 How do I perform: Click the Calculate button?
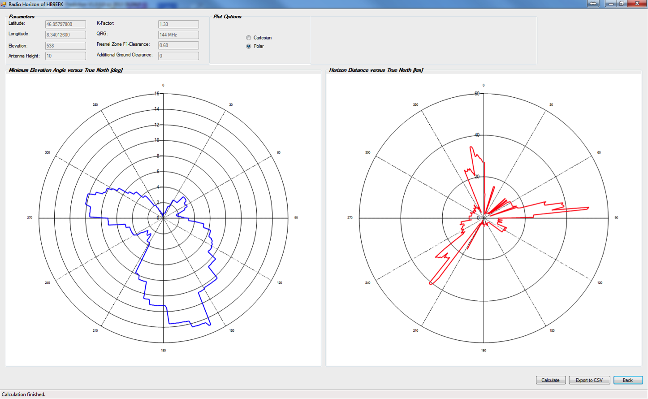pyautogui.click(x=550, y=380)
